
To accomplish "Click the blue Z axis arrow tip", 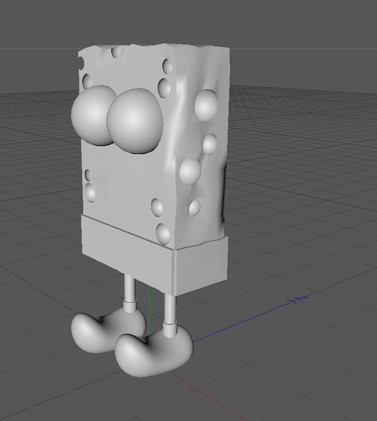I will point(301,299).
